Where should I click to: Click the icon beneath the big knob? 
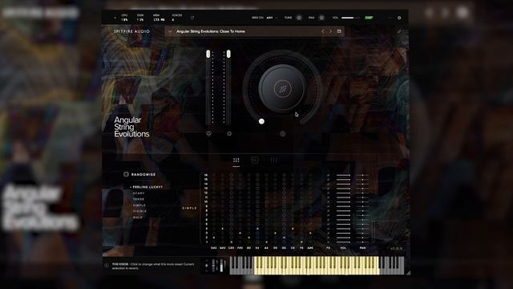coord(283,134)
